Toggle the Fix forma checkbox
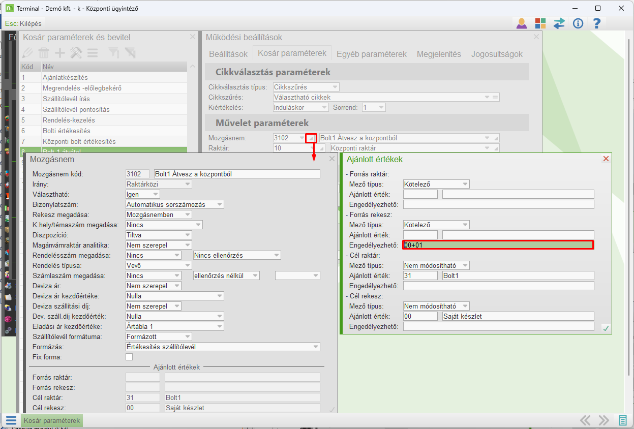 coord(129,357)
